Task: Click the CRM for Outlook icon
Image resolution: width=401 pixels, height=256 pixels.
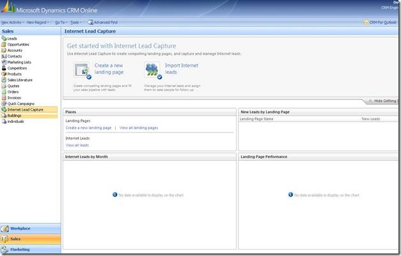Action: [x=366, y=22]
